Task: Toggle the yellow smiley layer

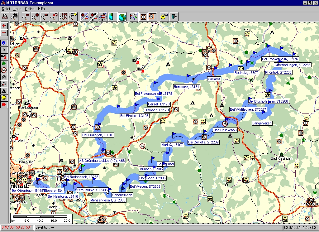Action: point(4,98)
